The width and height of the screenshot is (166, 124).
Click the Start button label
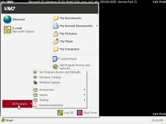coord(10,120)
